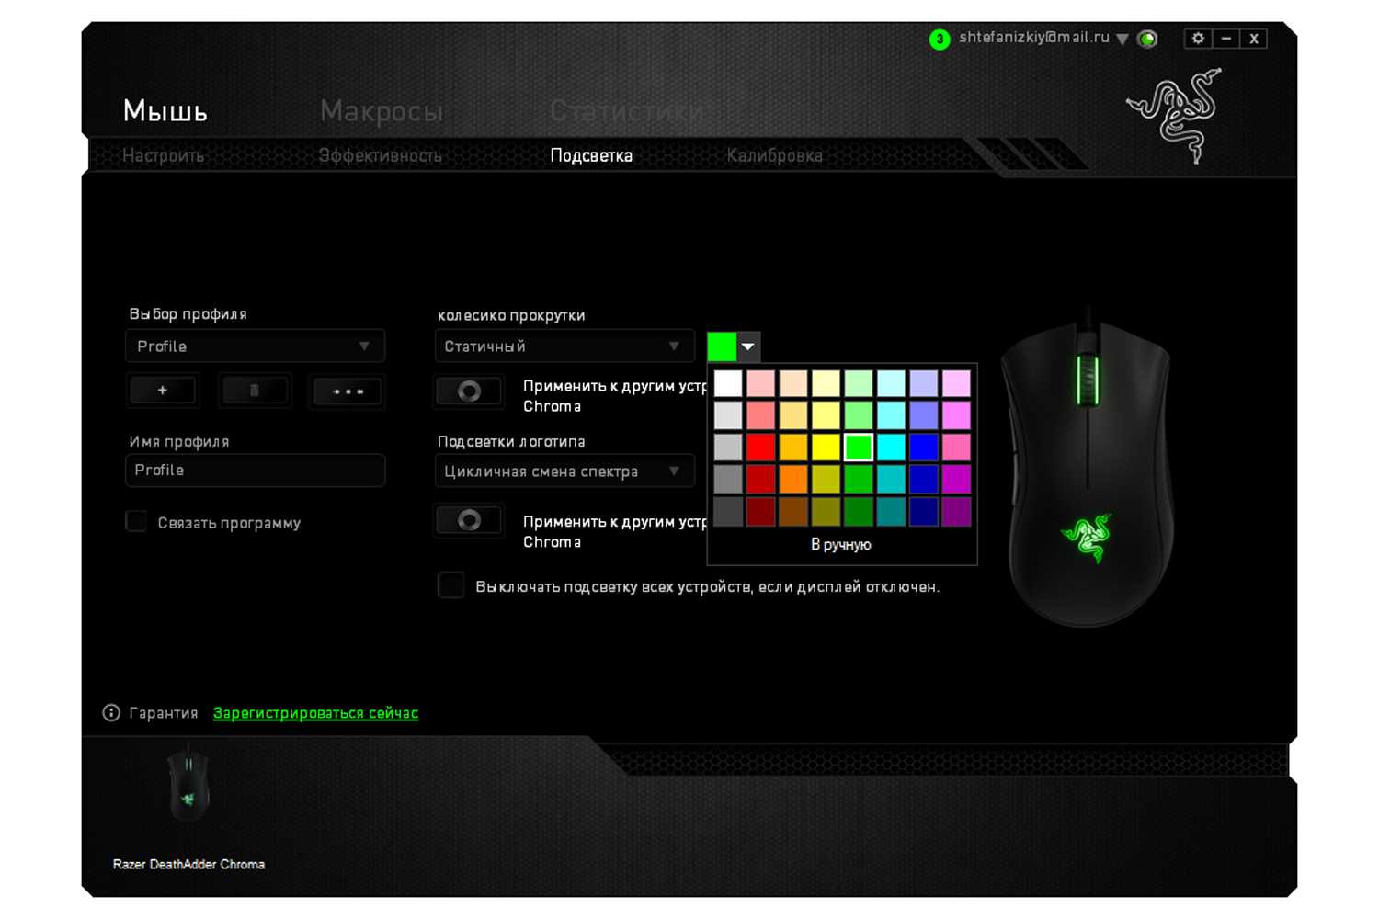Switch to the Мышь main tab

pos(165,111)
